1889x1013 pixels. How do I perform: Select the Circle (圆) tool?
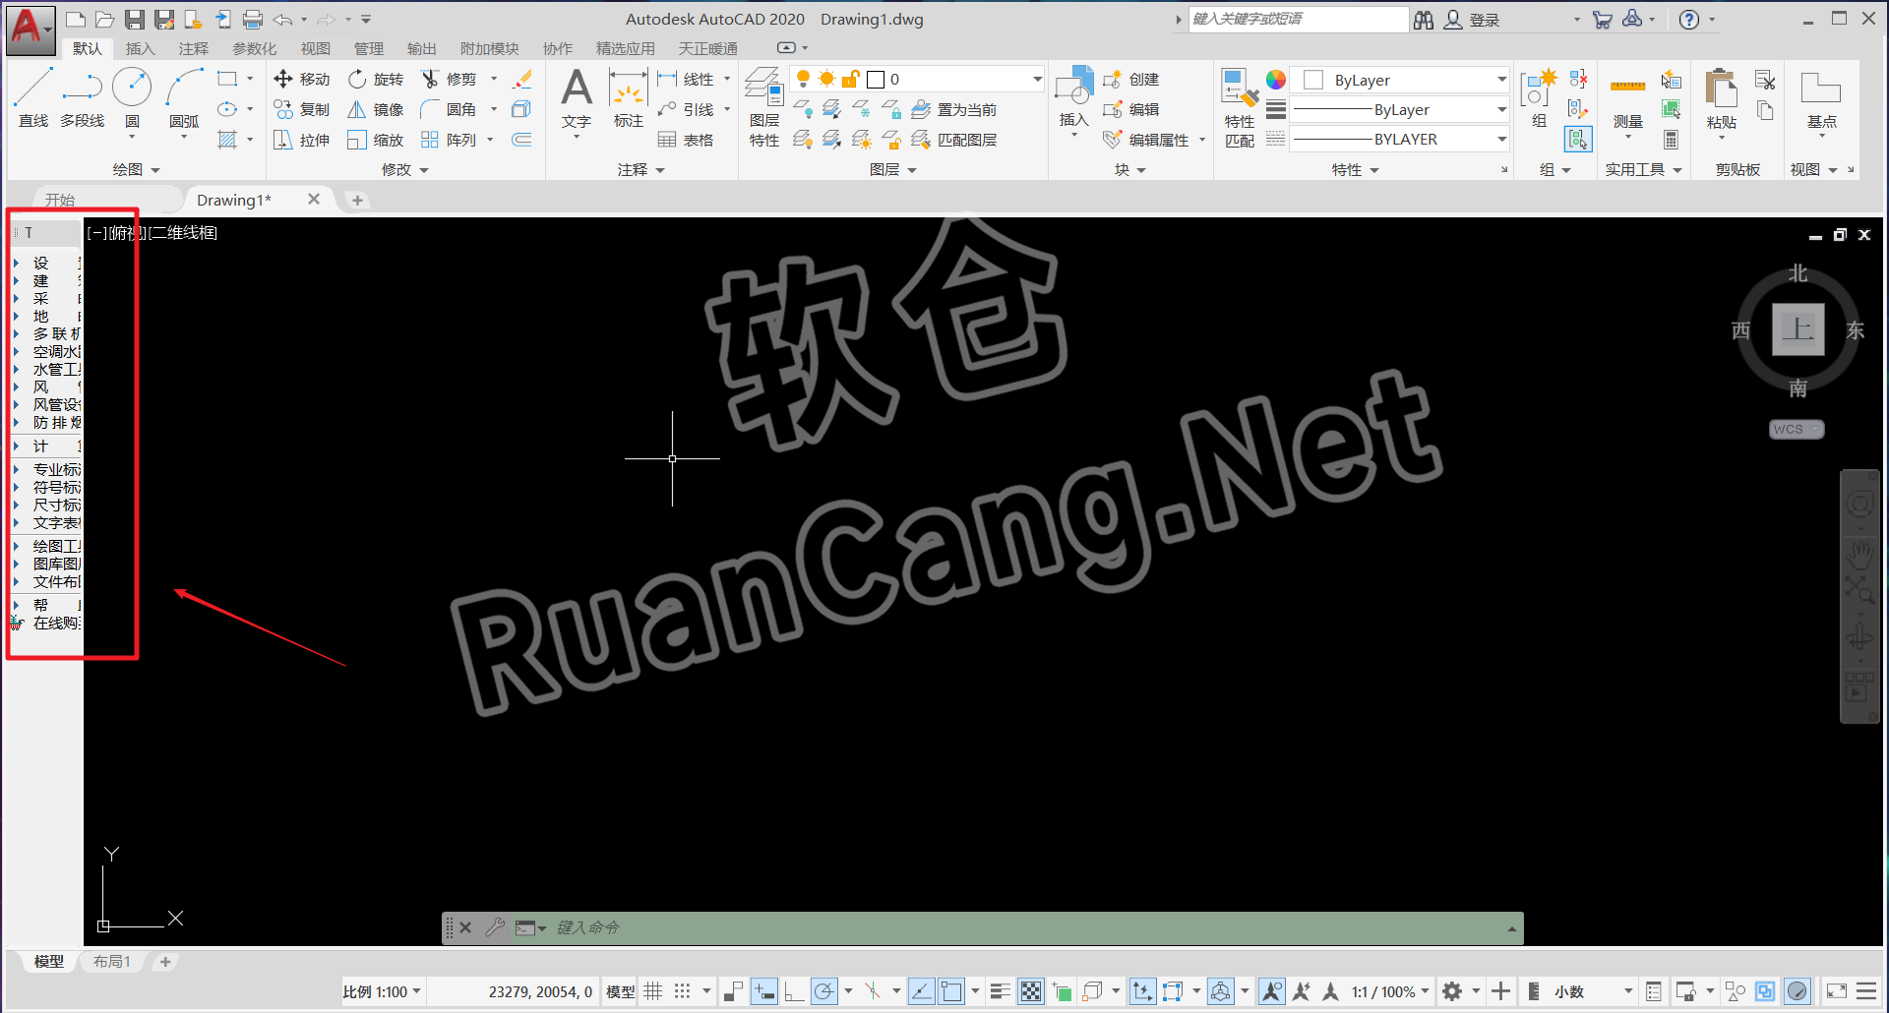tap(132, 97)
